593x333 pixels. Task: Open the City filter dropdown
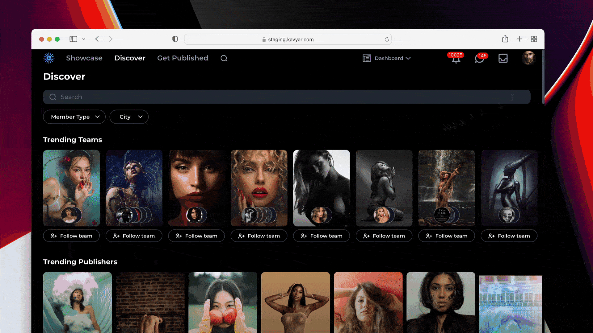pyautogui.click(x=129, y=117)
